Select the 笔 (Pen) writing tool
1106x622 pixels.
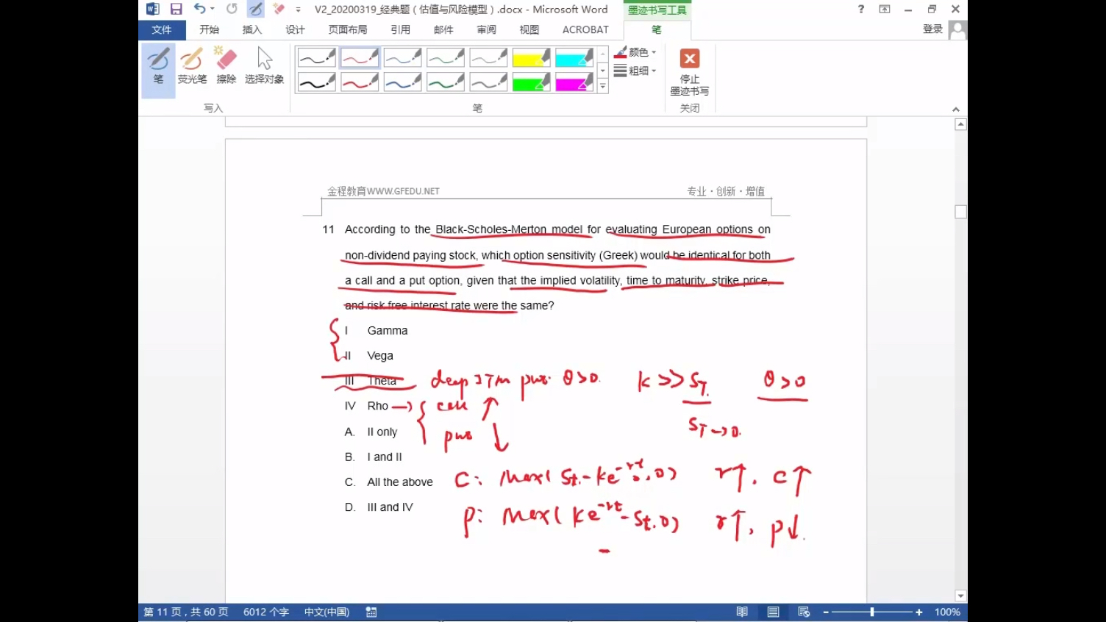[158, 70]
